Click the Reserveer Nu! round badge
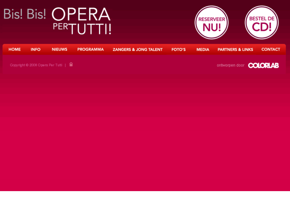Image resolution: width=290 pixels, height=217 pixels. pyautogui.click(x=211, y=23)
